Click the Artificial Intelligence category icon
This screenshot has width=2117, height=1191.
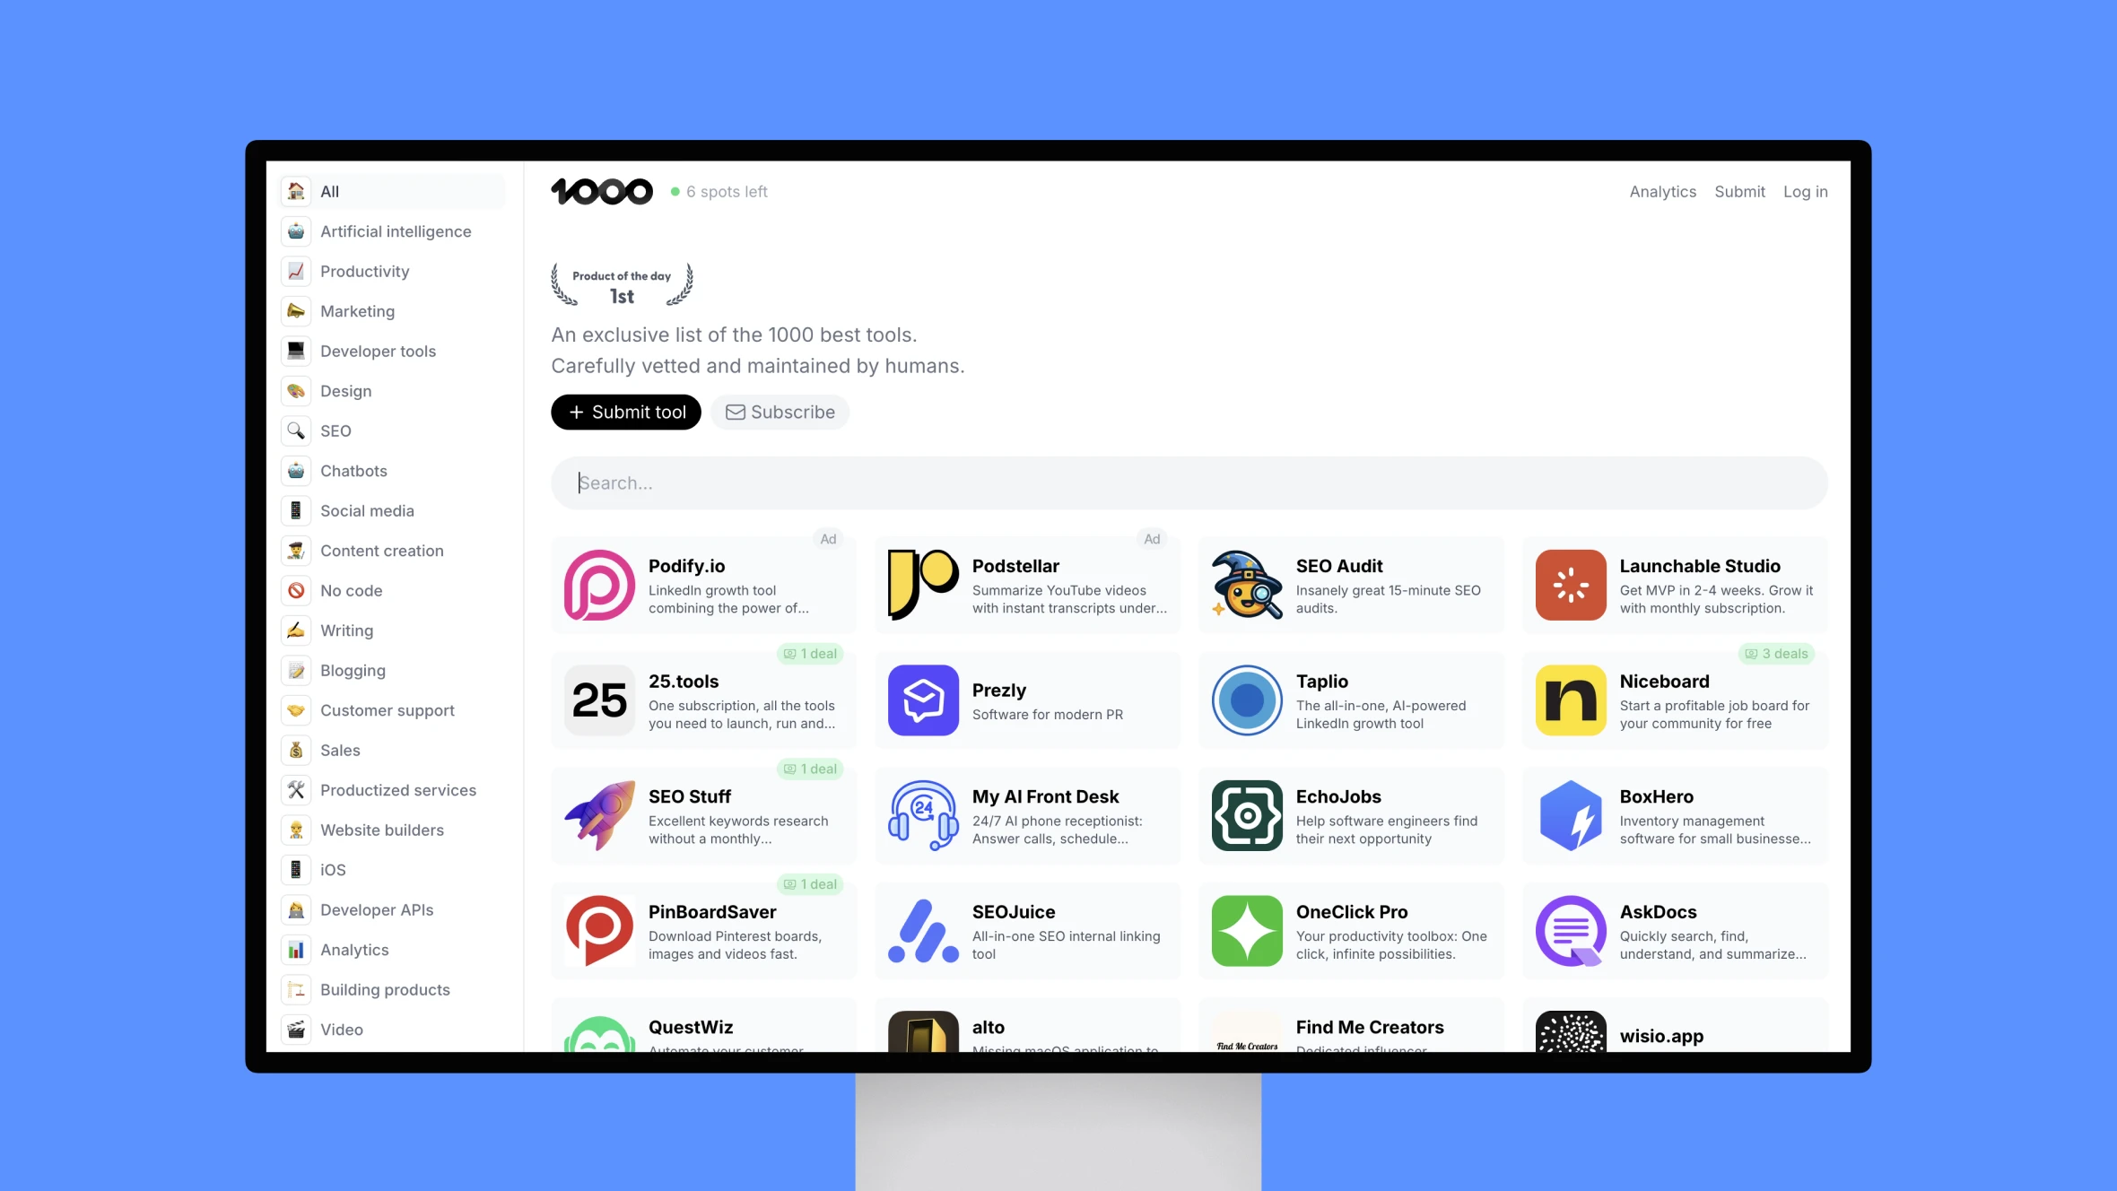[298, 231]
